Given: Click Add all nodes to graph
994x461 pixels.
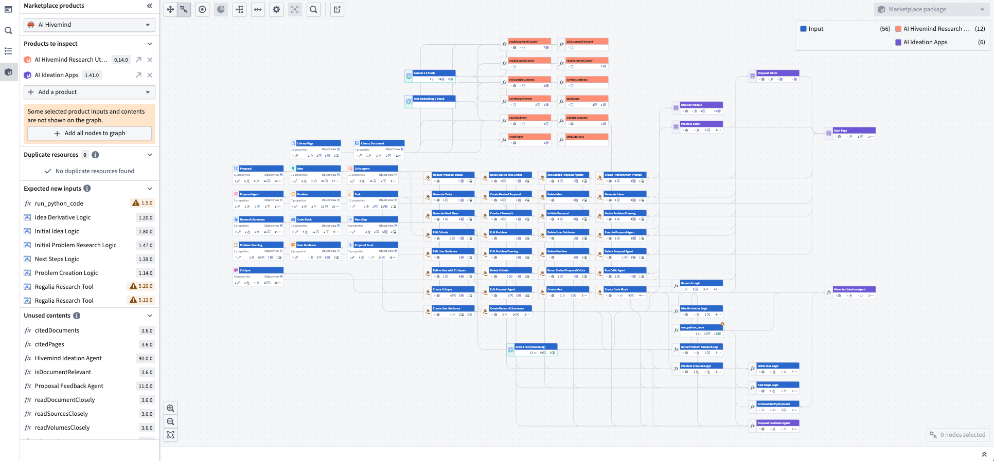Looking at the screenshot, I should point(90,133).
